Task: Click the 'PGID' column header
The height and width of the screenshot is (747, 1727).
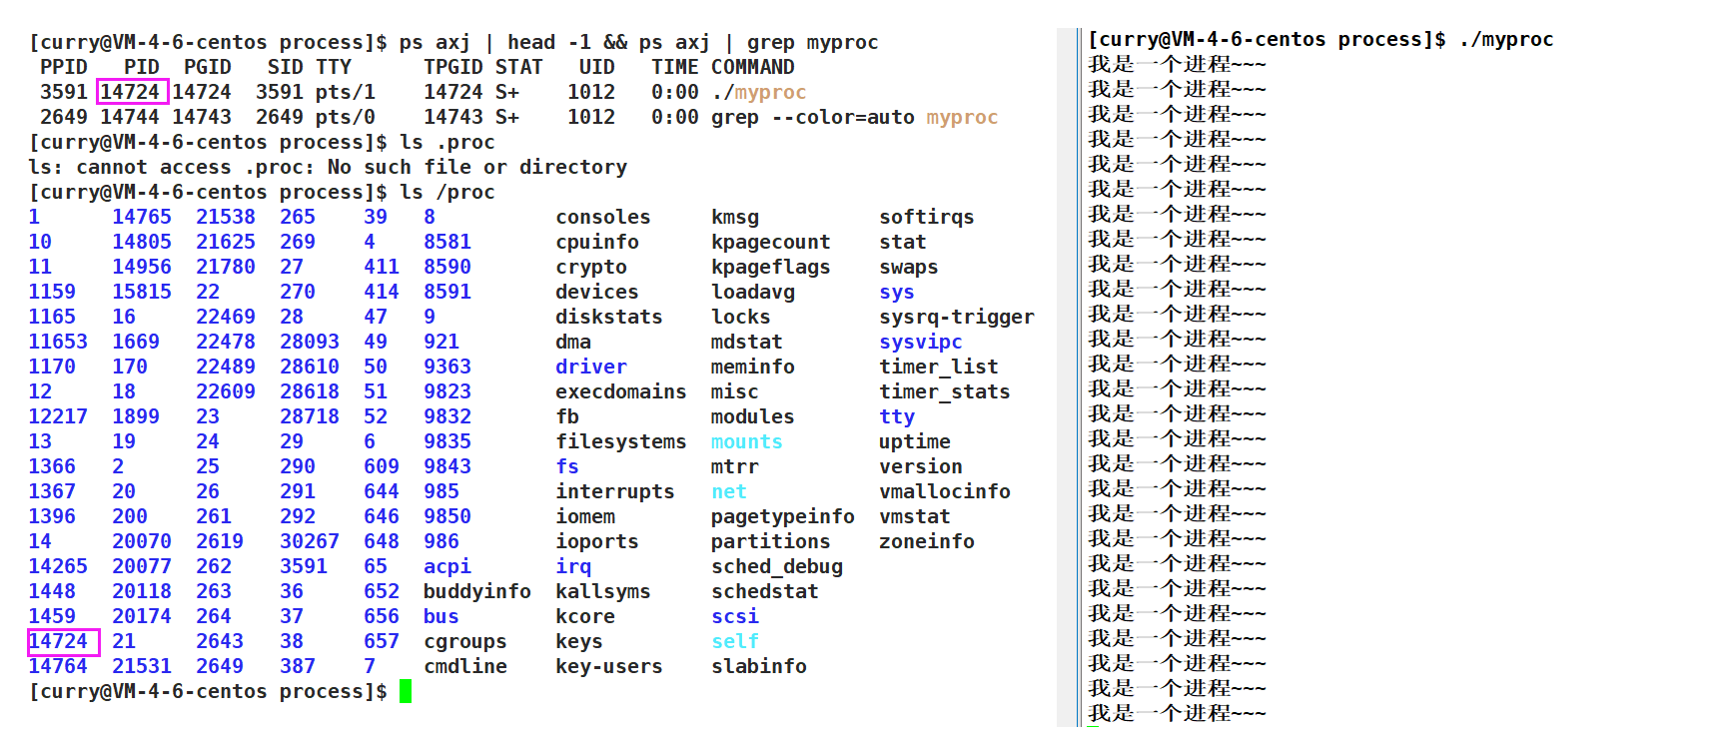Action: click(207, 68)
